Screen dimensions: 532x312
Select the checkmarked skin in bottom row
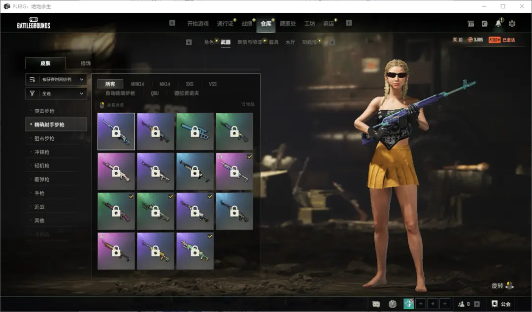(195, 251)
